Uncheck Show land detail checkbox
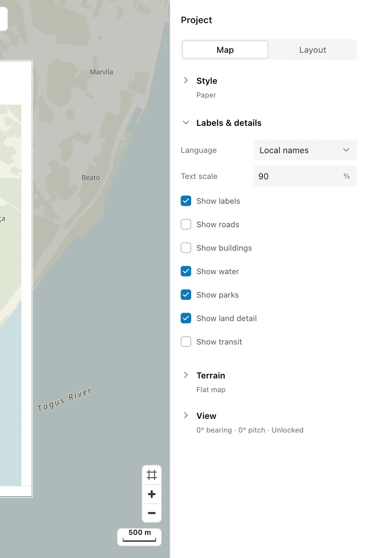Viewport: 367px width, 558px height. 186,318
